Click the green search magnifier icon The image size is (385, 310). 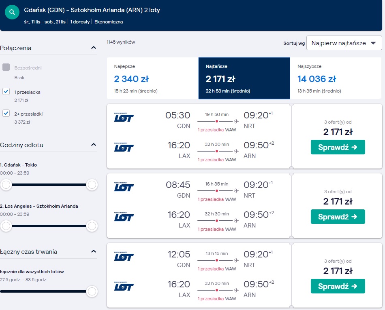click(x=12, y=12)
